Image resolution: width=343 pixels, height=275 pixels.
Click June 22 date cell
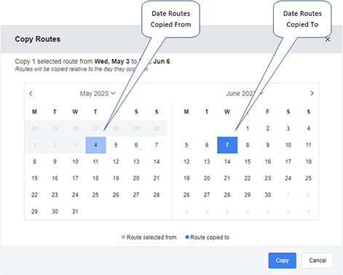248,178
